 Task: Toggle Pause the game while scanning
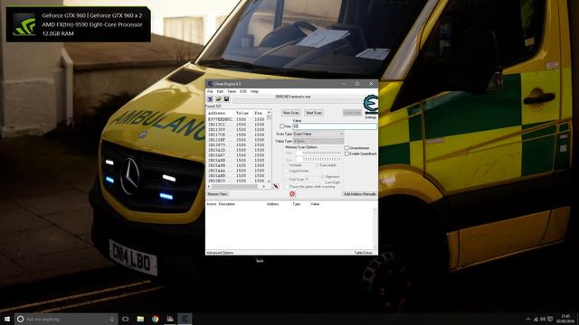coord(288,187)
